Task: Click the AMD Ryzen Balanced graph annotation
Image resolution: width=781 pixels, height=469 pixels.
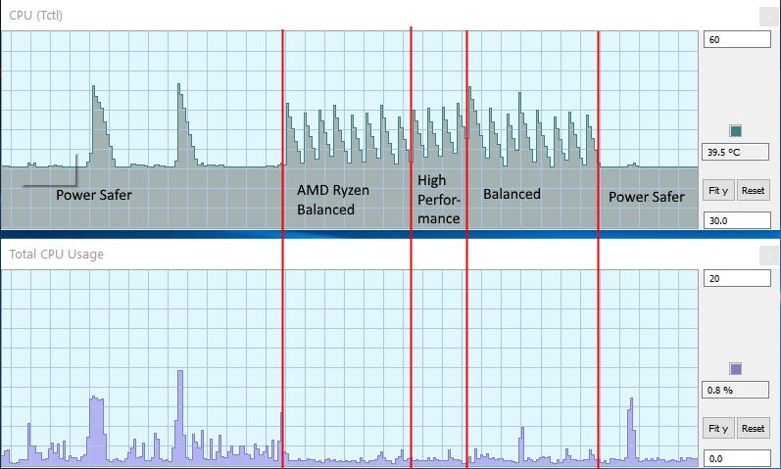Action: coord(333,199)
